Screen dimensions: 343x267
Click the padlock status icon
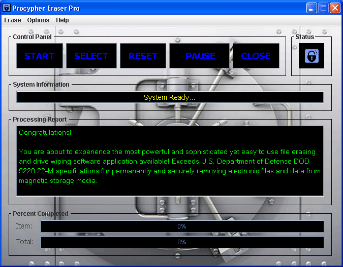[311, 56]
